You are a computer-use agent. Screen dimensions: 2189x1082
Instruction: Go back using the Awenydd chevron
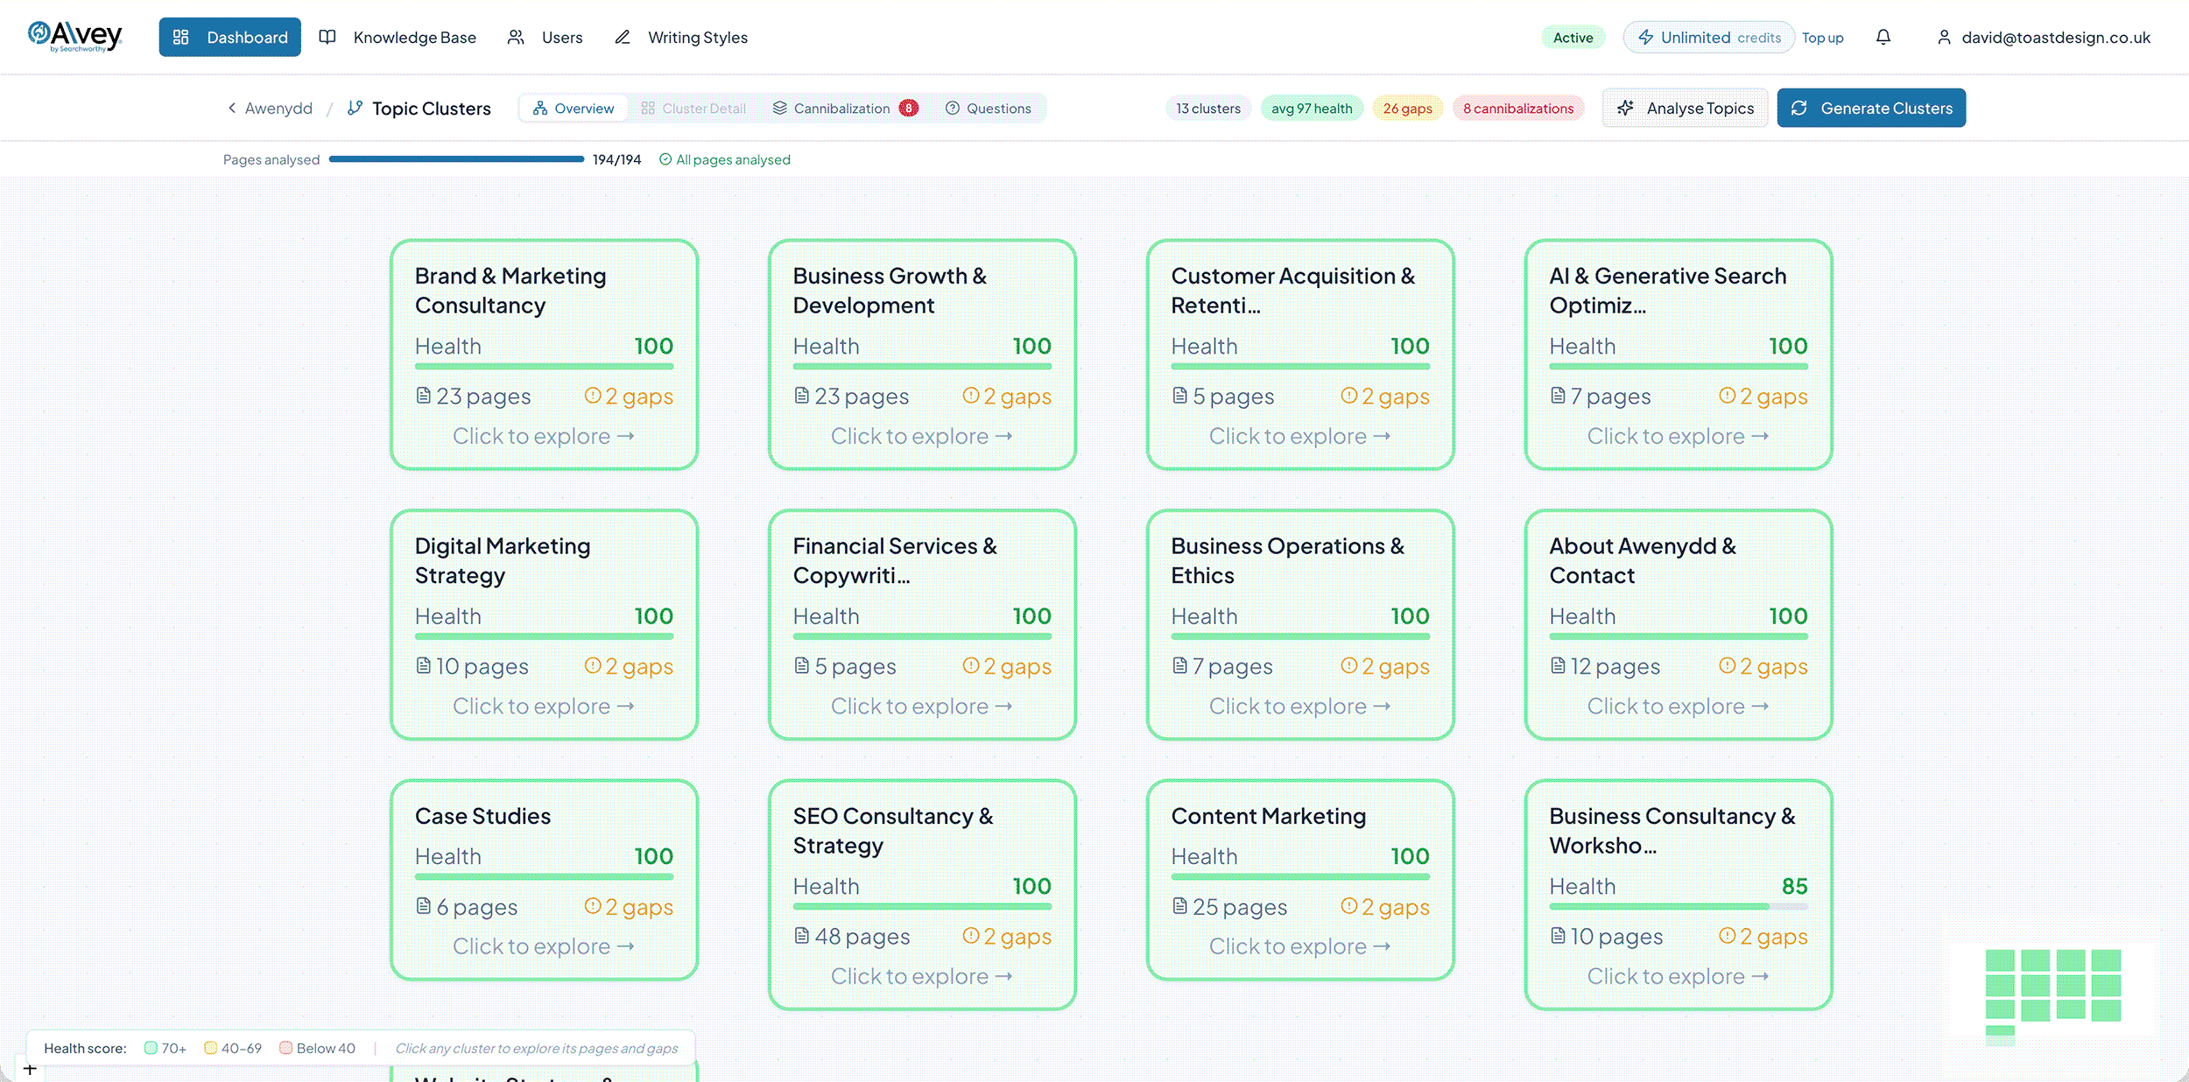pyautogui.click(x=231, y=108)
